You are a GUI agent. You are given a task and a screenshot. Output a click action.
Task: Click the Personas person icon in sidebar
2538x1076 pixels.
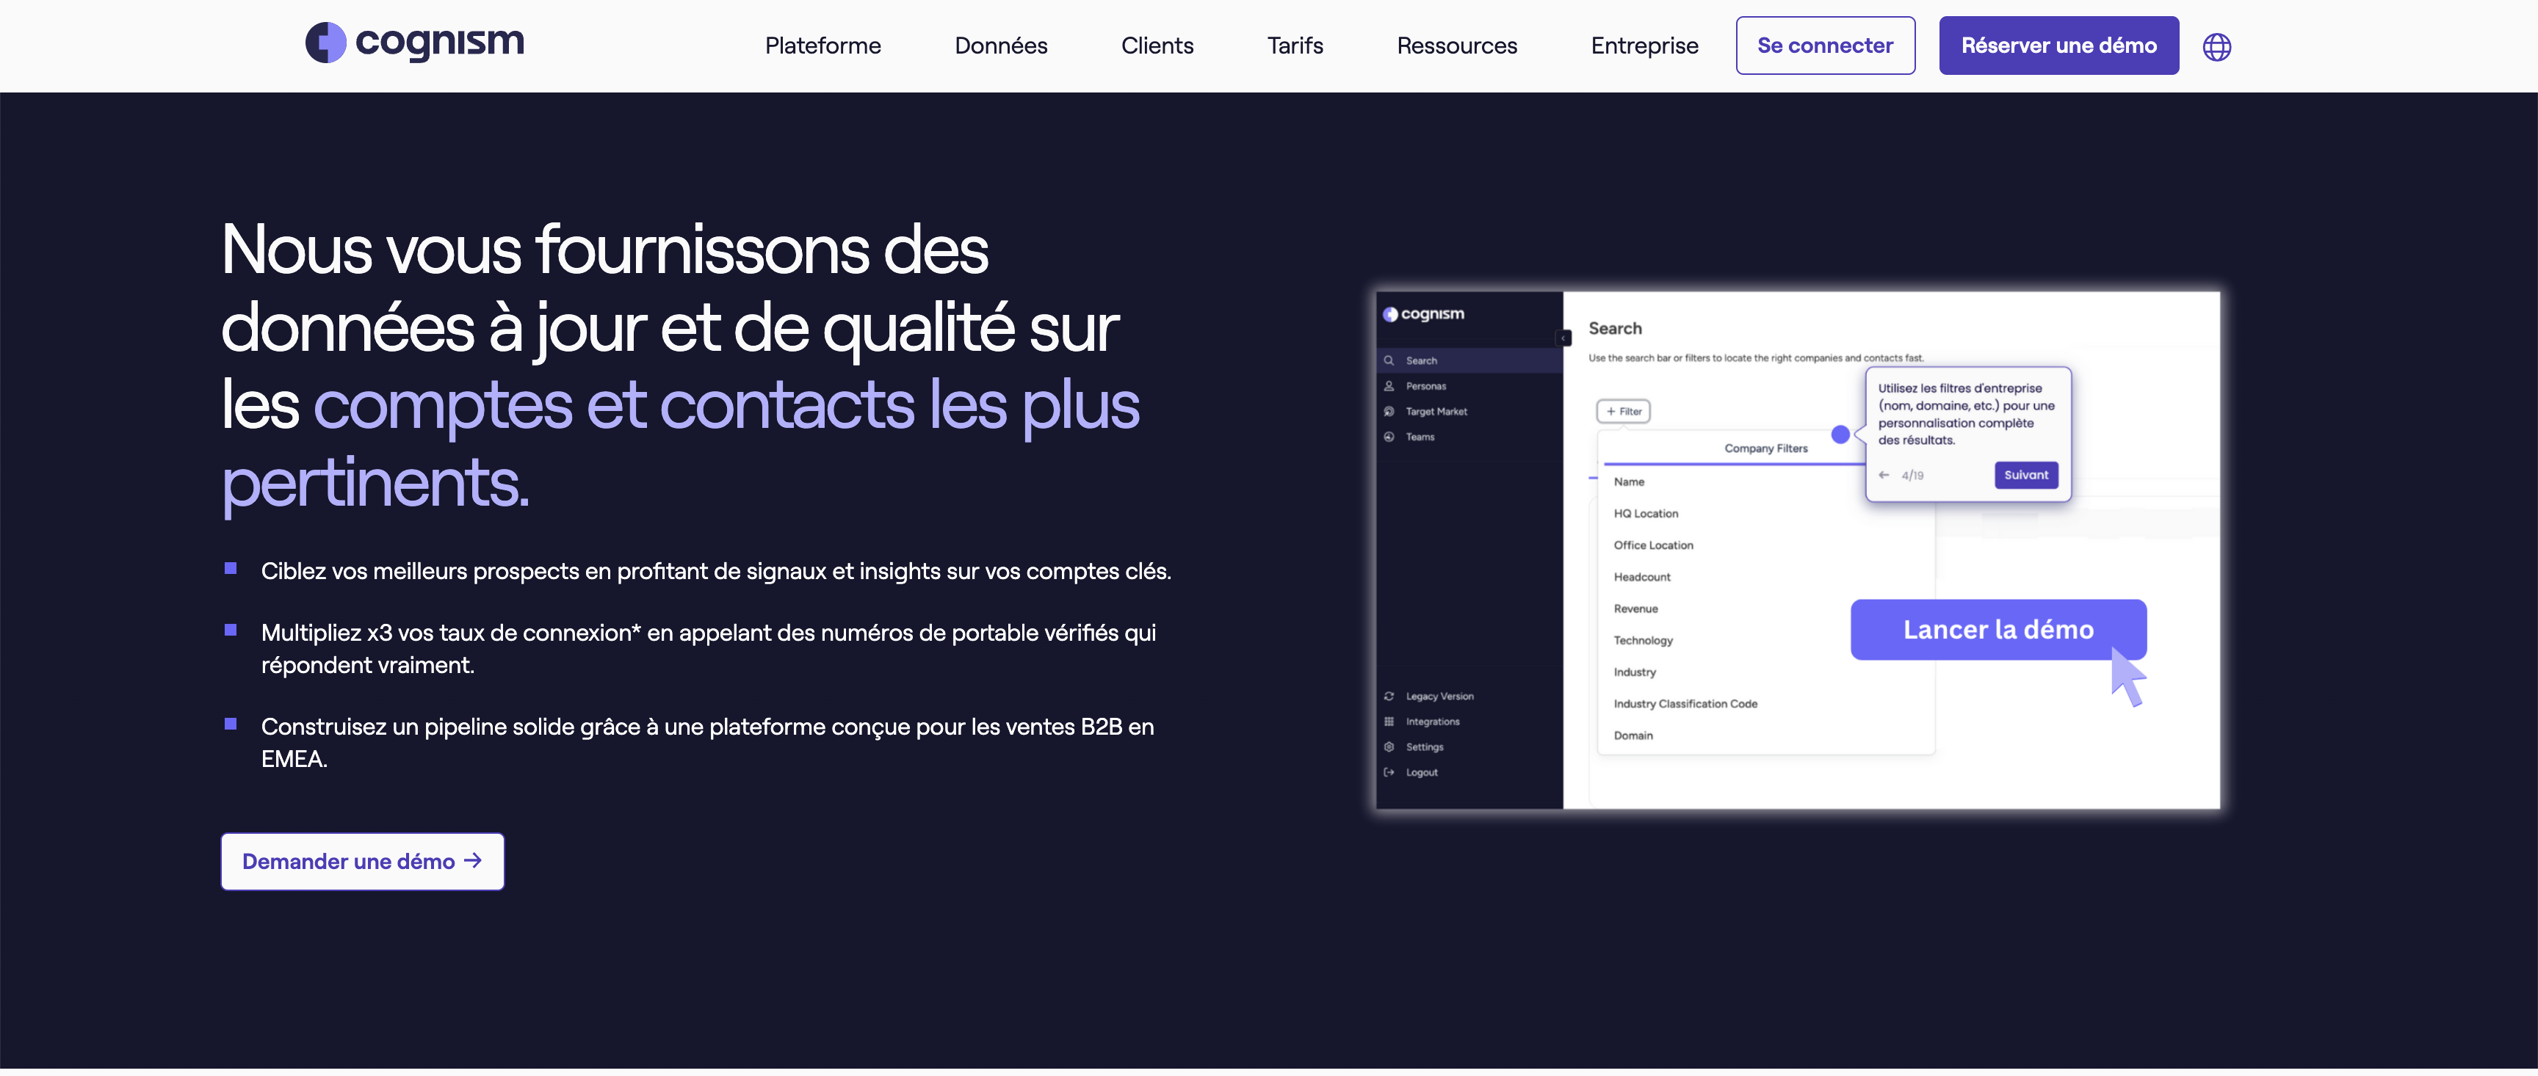click(x=1389, y=386)
